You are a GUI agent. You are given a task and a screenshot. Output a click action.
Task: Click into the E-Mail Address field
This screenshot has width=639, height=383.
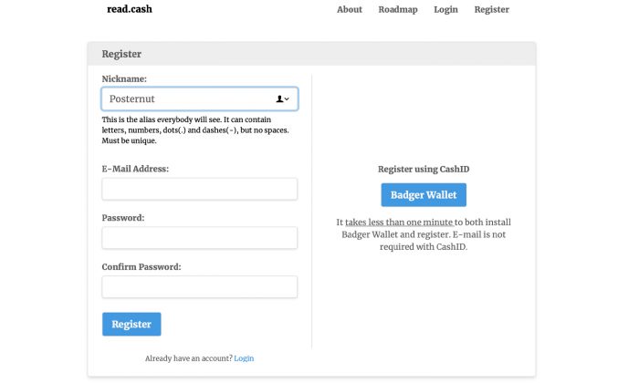point(200,189)
